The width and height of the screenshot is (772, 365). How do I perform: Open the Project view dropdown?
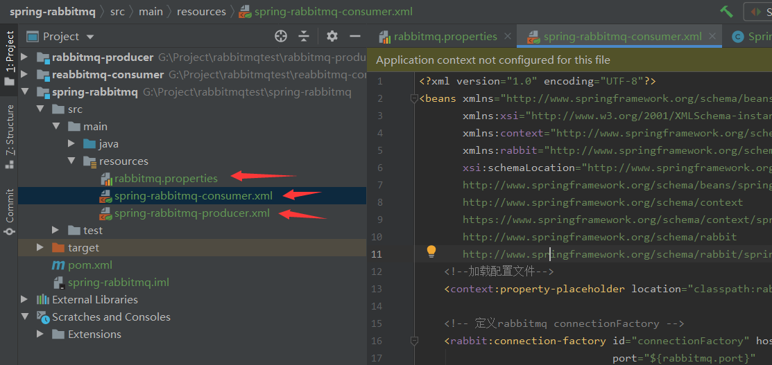click(x=89, y=37)
